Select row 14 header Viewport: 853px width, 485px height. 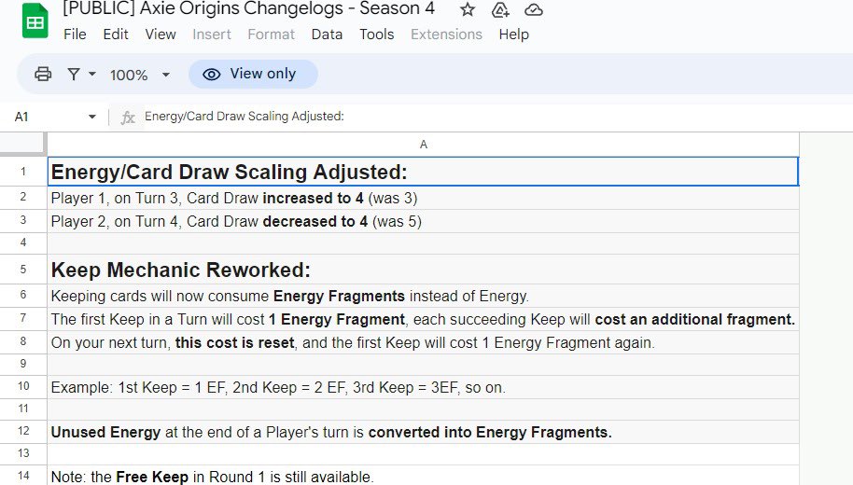[x=22, y=476]
